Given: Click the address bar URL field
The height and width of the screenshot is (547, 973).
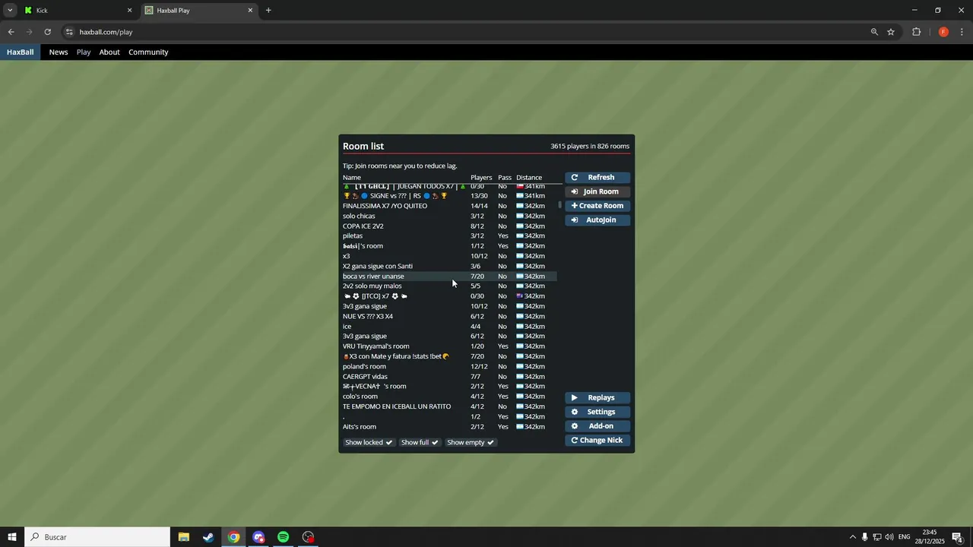Looking at the screenshot, I should (x=471, y=32).
